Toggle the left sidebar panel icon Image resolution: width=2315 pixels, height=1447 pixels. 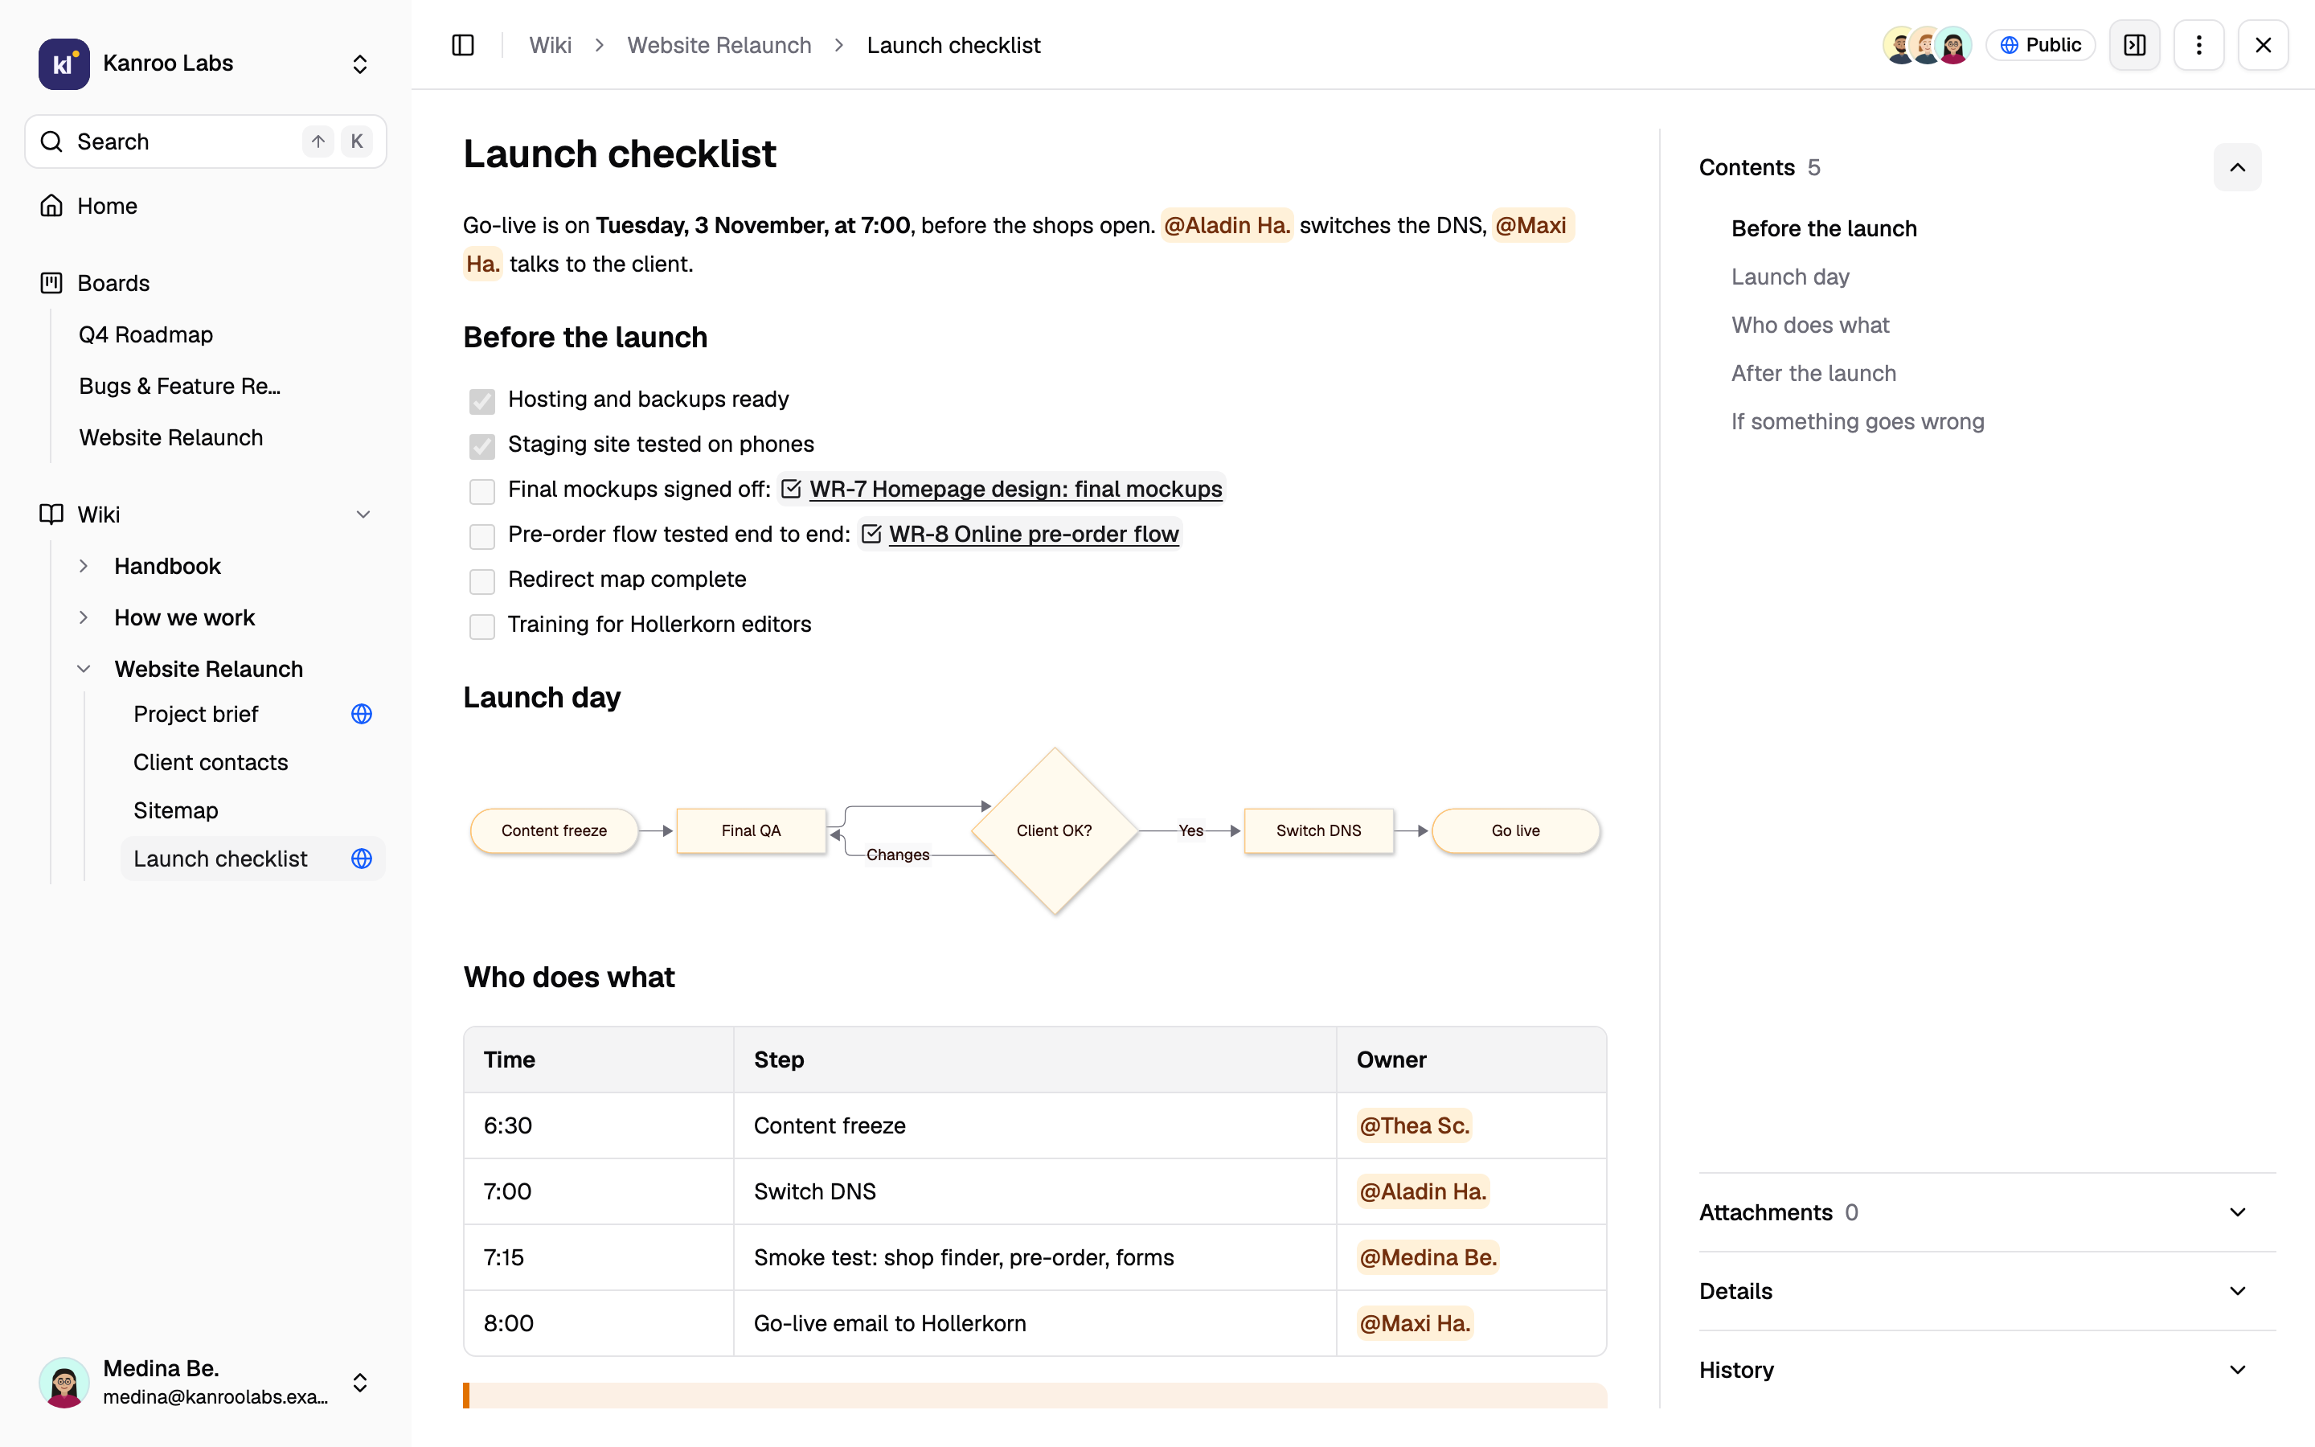[463, 45]
